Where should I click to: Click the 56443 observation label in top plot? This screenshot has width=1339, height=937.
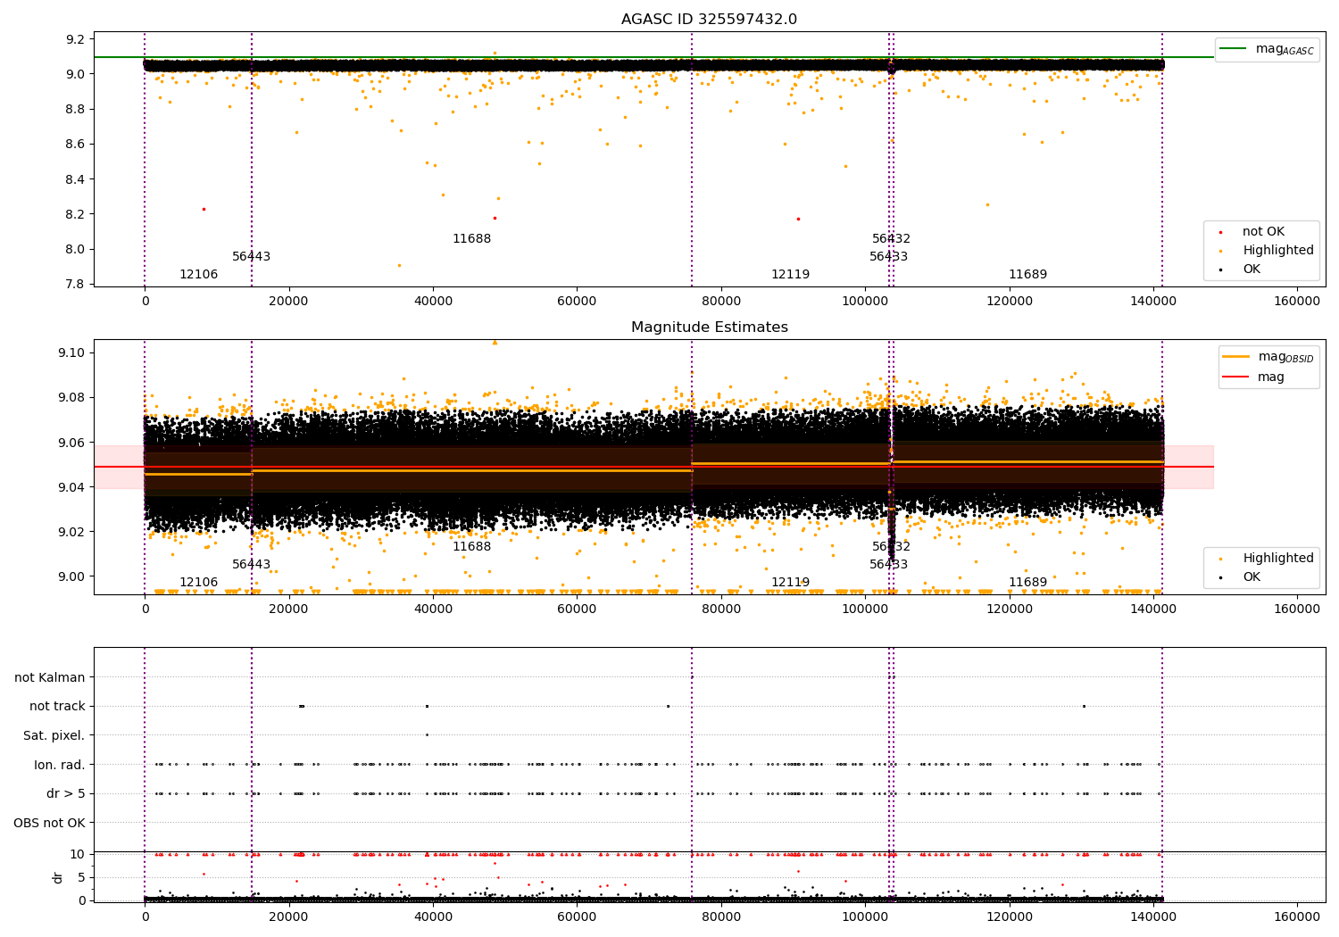coord(251,257)
